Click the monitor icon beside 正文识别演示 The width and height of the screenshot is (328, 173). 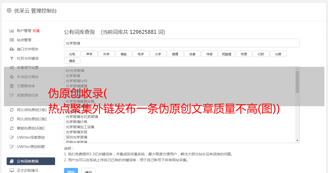click(12, 170)
